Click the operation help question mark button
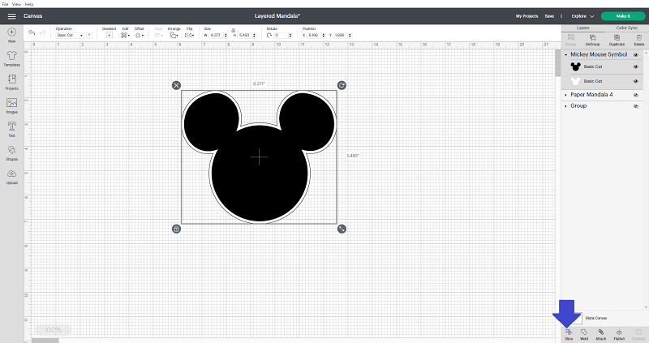 89,35
